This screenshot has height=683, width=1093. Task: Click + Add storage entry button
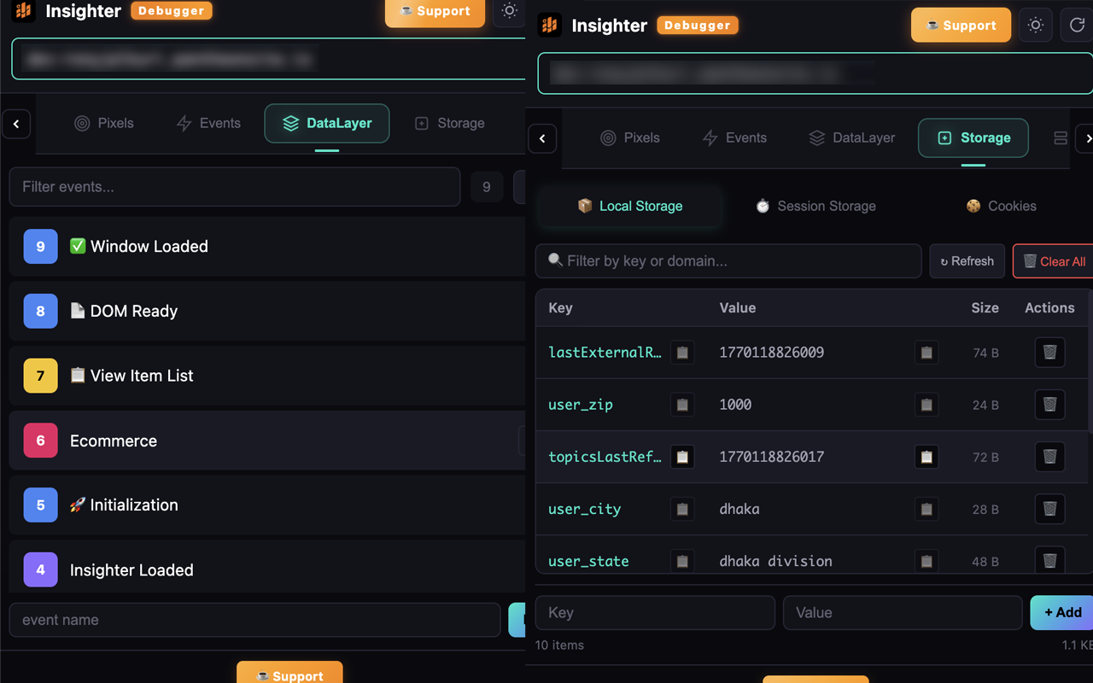1062,612
